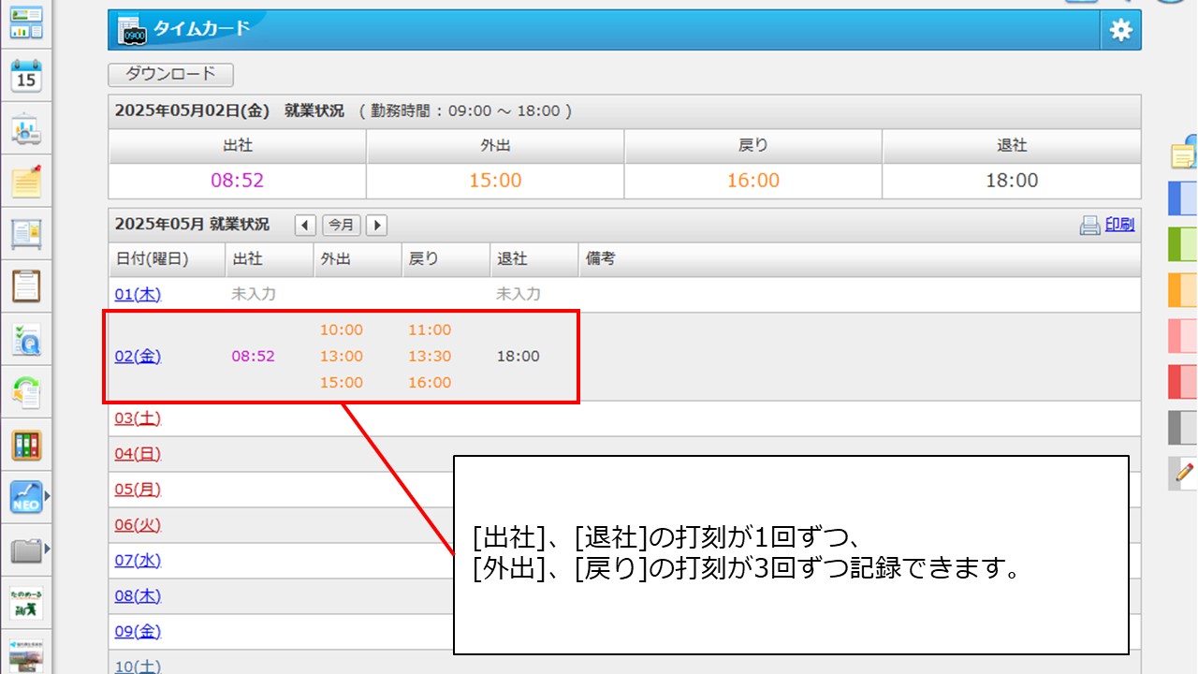The height and width of the screenshot is (674, 1198).
Task: Open the calendar icon showing 15
Action: [26, 75]
